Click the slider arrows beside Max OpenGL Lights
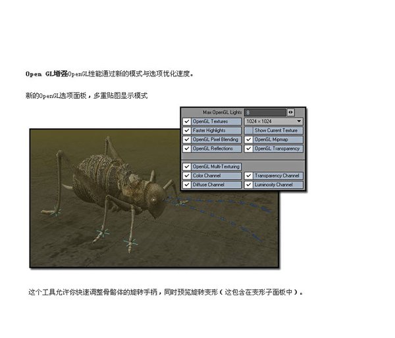Screen dimensions: 395x338 click(291, 112)
